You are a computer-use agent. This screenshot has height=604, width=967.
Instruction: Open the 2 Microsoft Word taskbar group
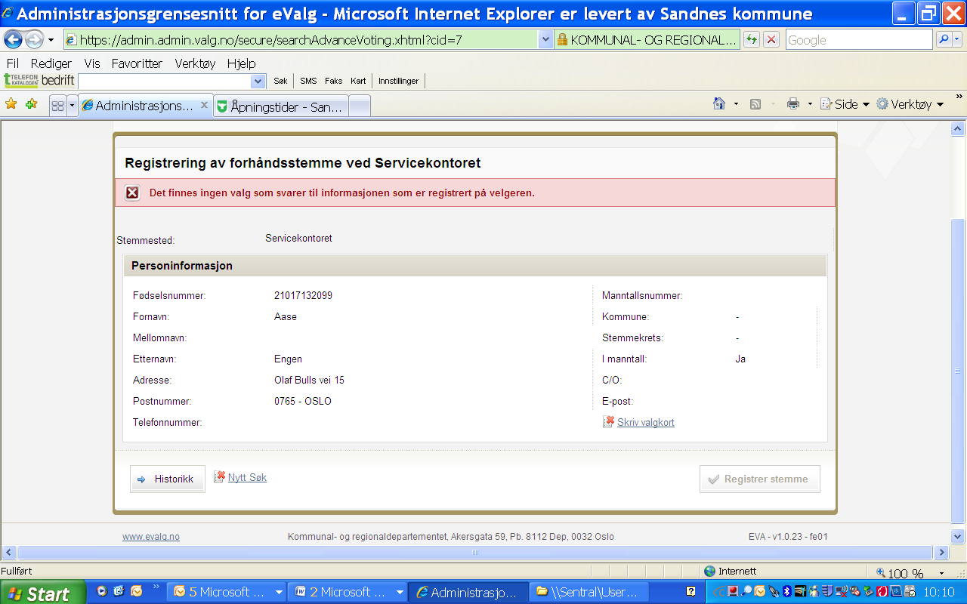point(348,592)
